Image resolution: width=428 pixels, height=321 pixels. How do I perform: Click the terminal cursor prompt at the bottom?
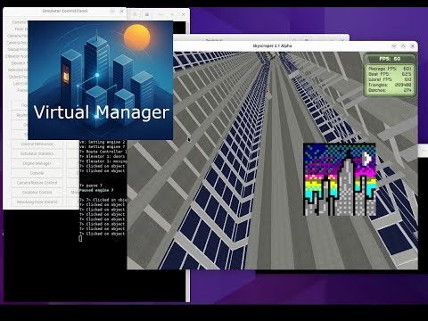click(x=80, y=238)
